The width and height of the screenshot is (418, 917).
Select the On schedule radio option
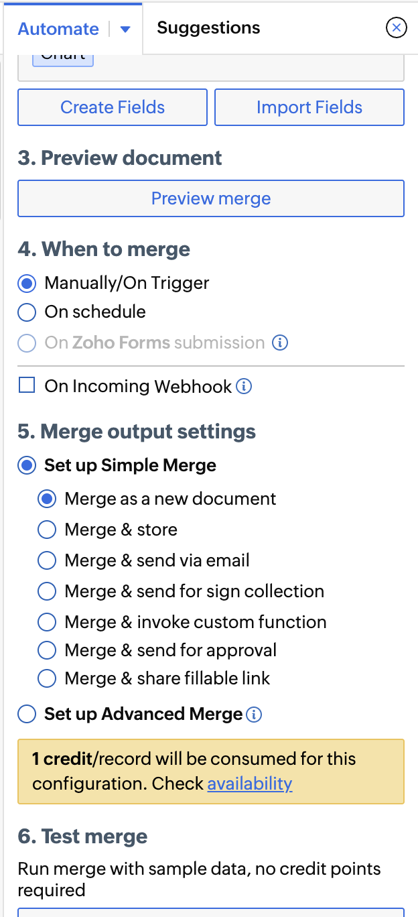[27, 312]
